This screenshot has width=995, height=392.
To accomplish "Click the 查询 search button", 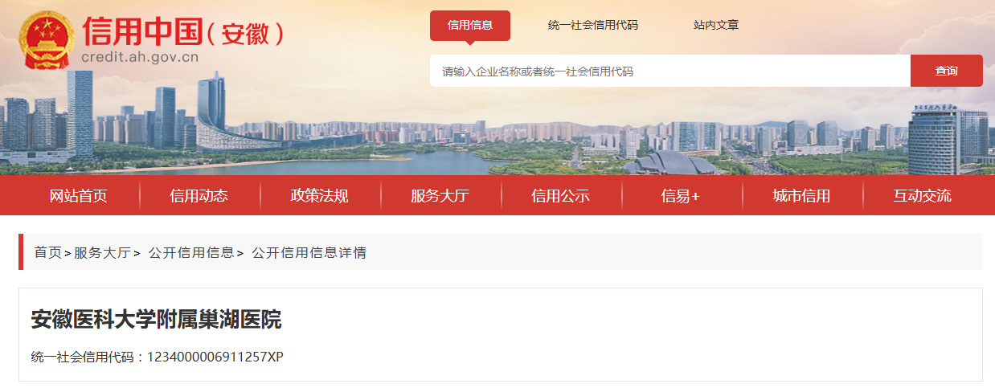I will pos(947,71).
